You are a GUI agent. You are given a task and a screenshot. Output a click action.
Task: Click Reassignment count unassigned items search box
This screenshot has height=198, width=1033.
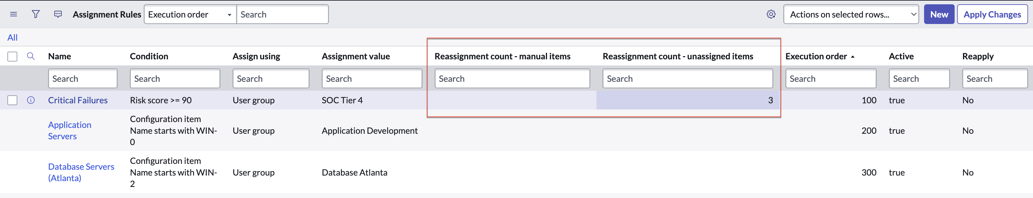[x=688, y=79]
